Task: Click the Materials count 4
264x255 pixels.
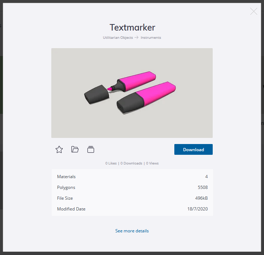Action: (206, 176)
